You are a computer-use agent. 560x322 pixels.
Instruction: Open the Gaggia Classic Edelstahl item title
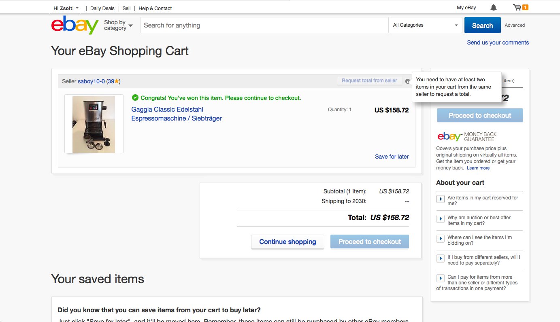pyautogui.click(x=177, y=114)
